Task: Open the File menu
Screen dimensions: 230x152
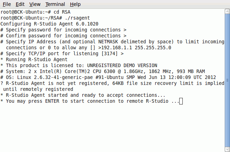Action: tap(7, 4)
